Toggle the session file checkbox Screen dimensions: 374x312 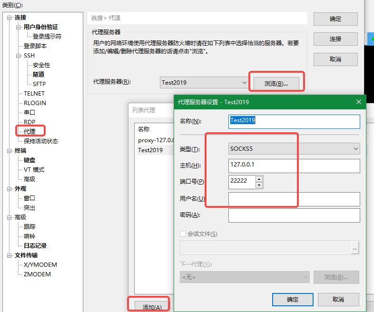[x=183, y=234]
